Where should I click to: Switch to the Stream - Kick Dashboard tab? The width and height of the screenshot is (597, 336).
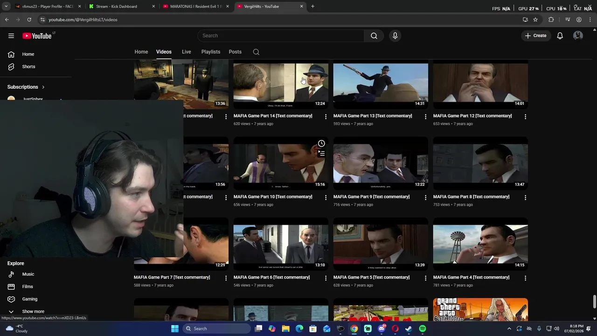(x=122, y=7)
